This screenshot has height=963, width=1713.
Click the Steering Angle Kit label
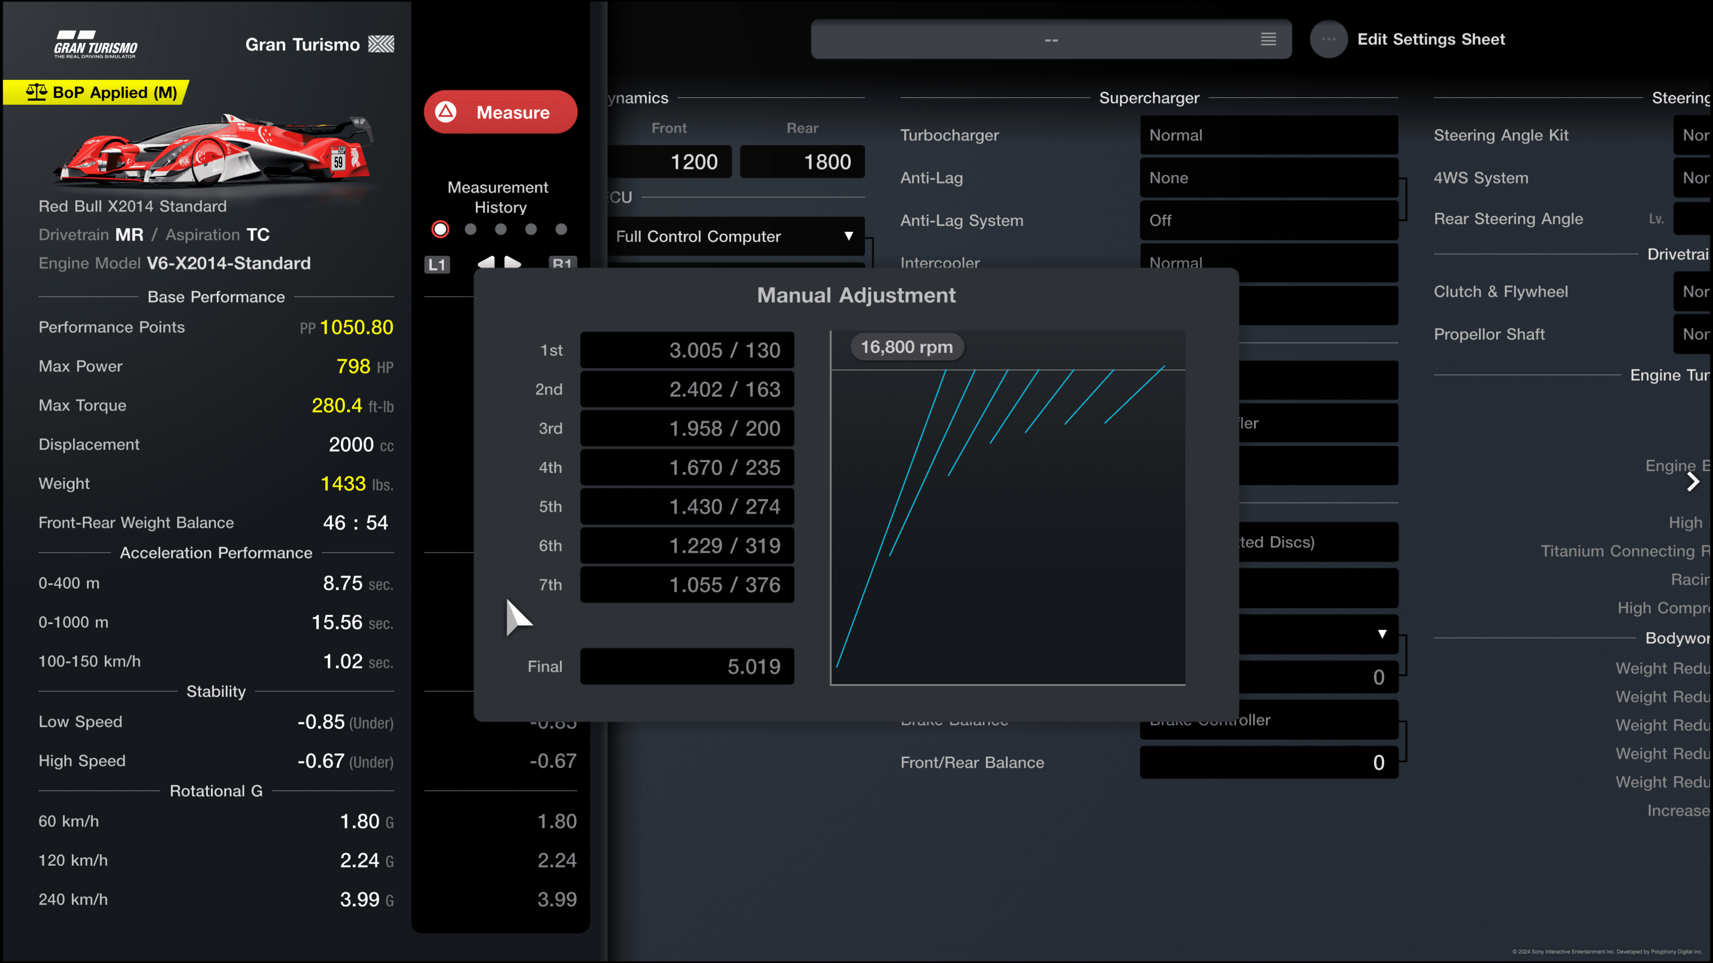(x=1501, y=136)
